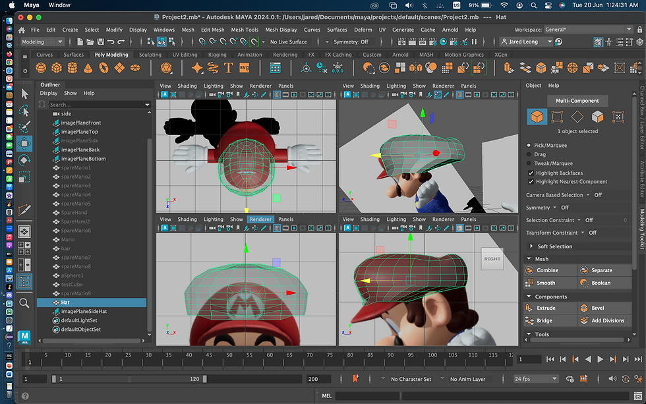The height and width of the screenshot is (404, 646).
Task: Click the Combine mesh button
Action: tap(548, 270)
